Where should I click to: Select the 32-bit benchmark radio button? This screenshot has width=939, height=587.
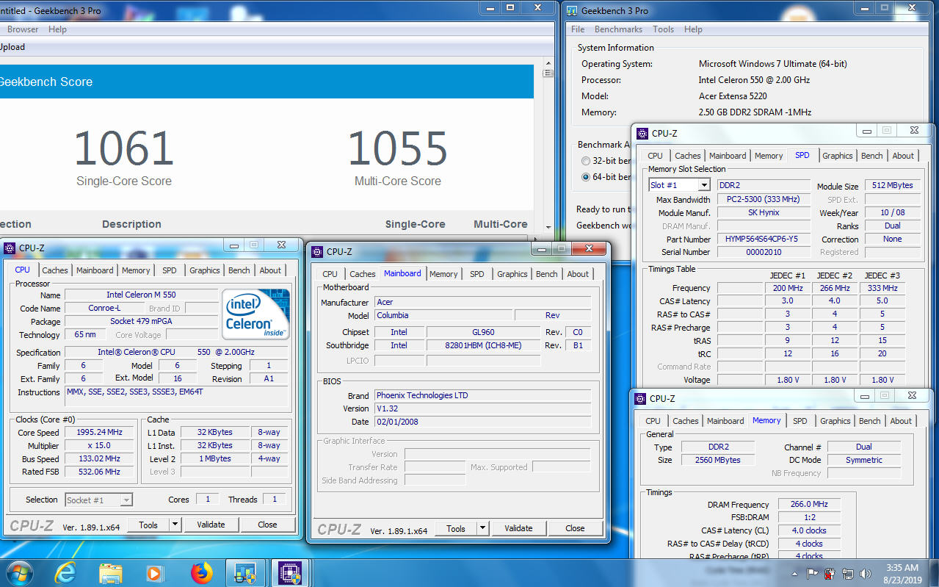[585, 161]
